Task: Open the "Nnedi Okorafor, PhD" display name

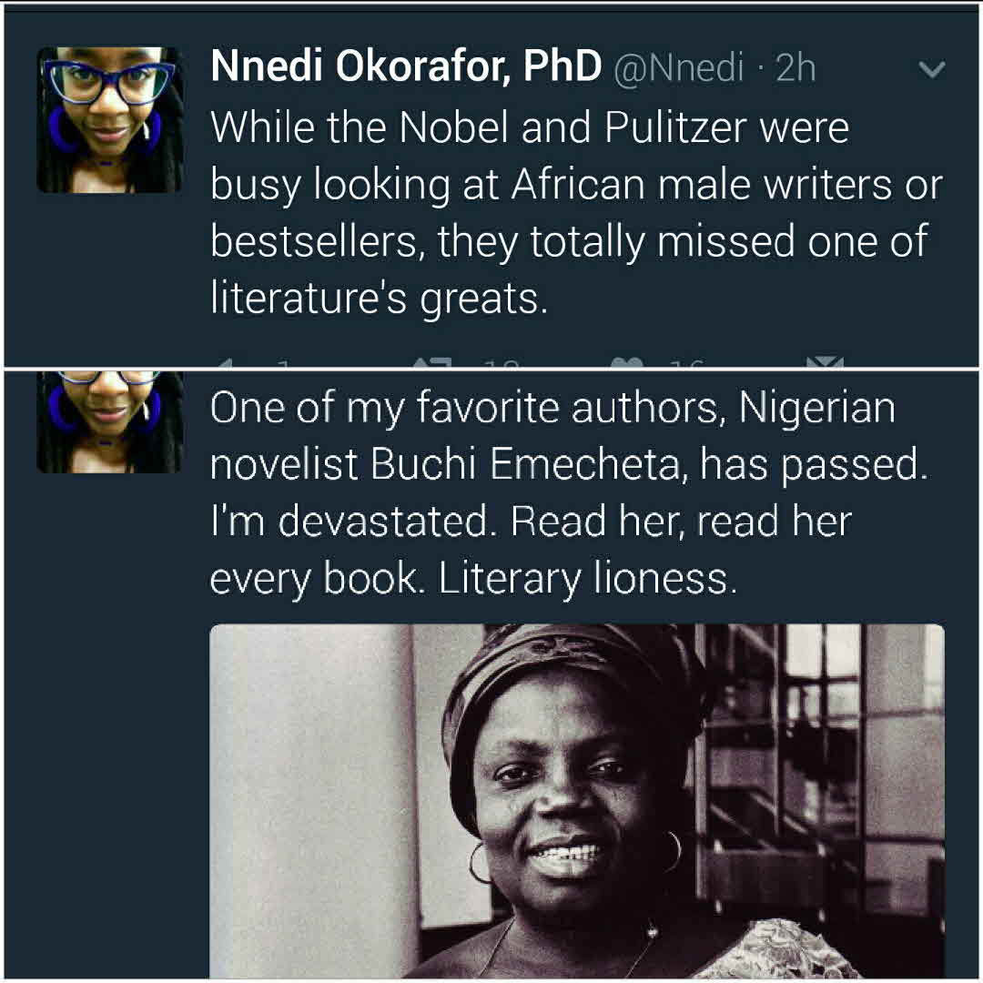Action: [x=406, y=68]
